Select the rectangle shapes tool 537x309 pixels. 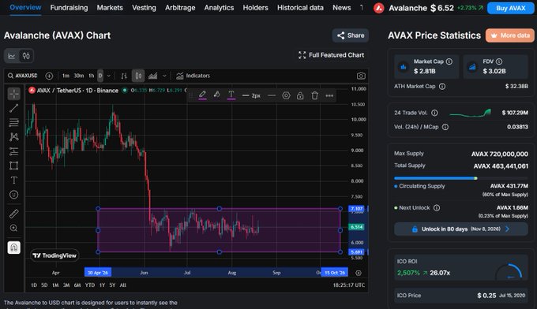tap(13, 166)
